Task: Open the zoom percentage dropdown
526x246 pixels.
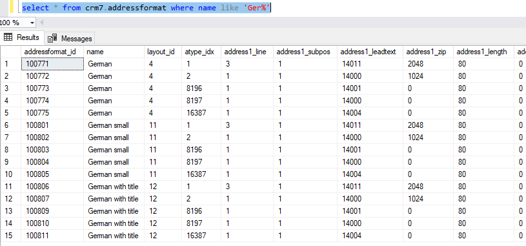Action: coord(32,23)
